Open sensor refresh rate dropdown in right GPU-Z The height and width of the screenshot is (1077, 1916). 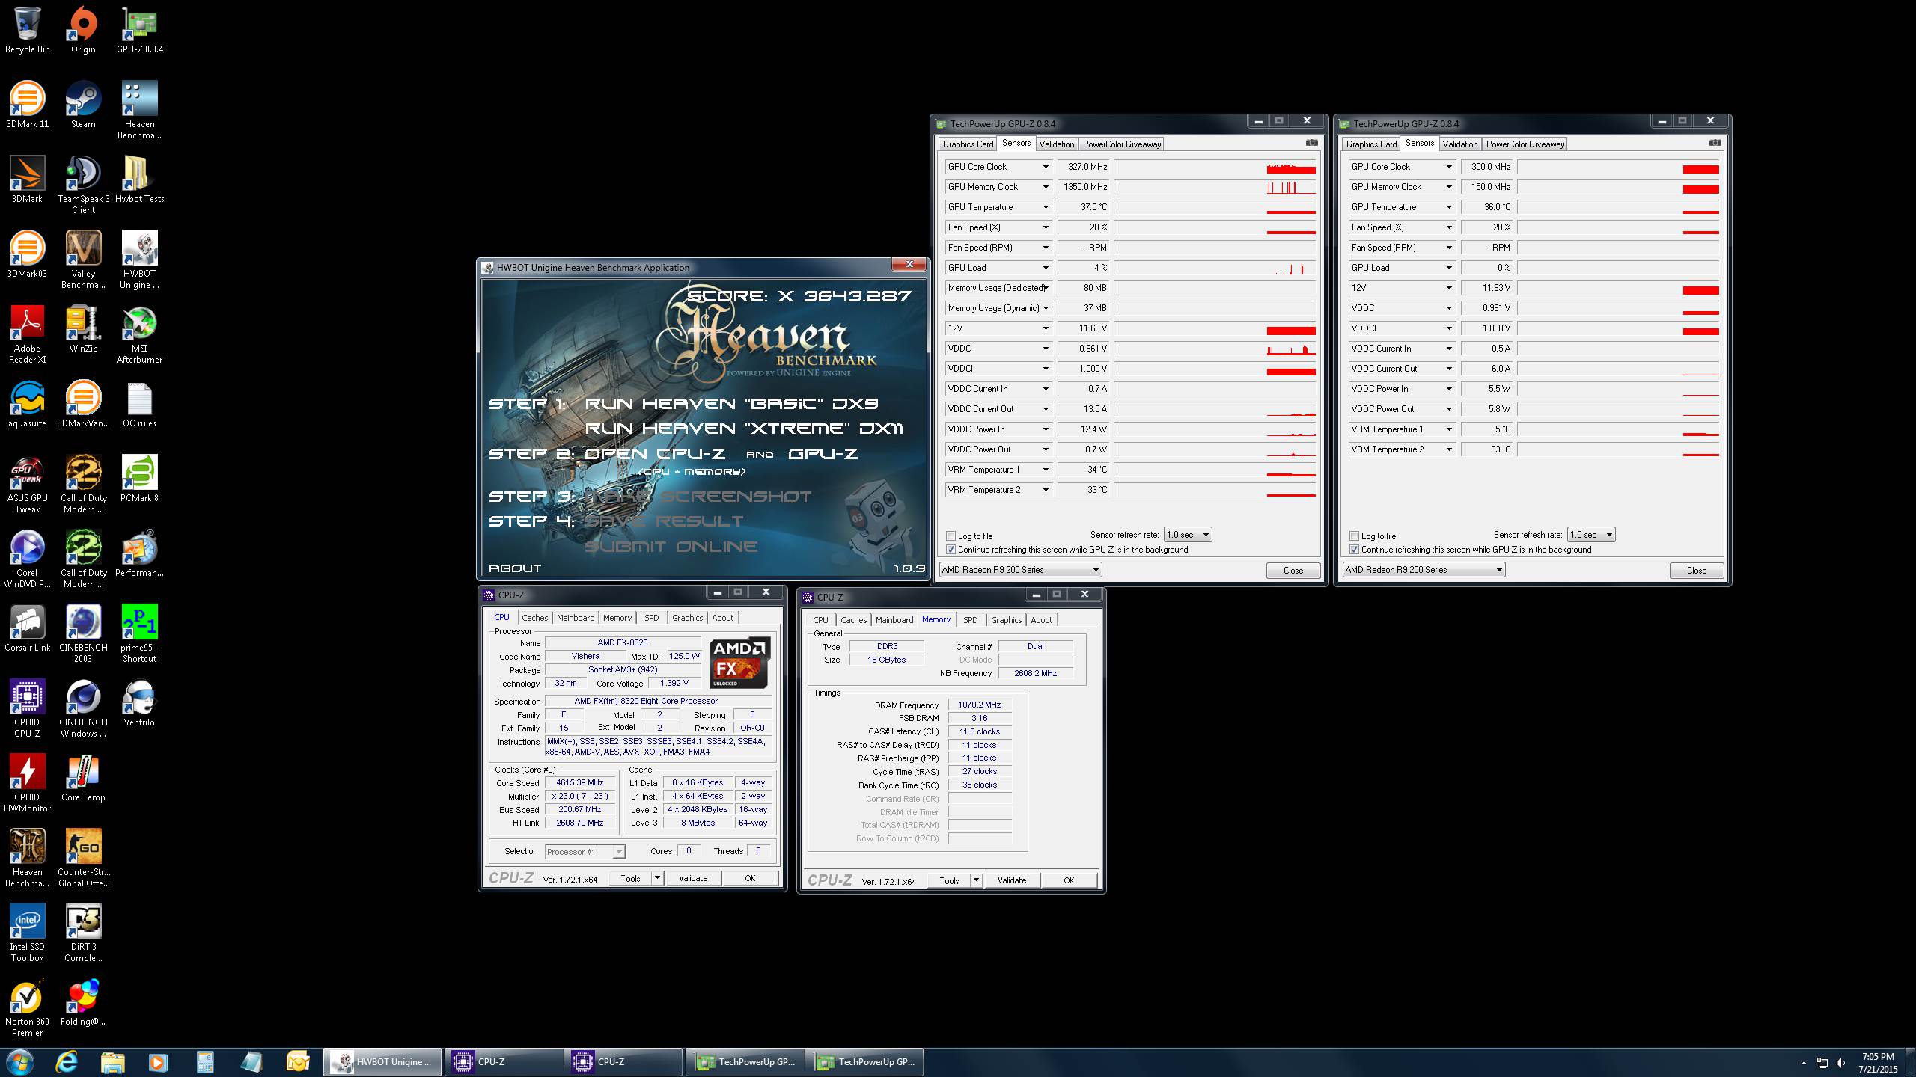coord(1591,535)
